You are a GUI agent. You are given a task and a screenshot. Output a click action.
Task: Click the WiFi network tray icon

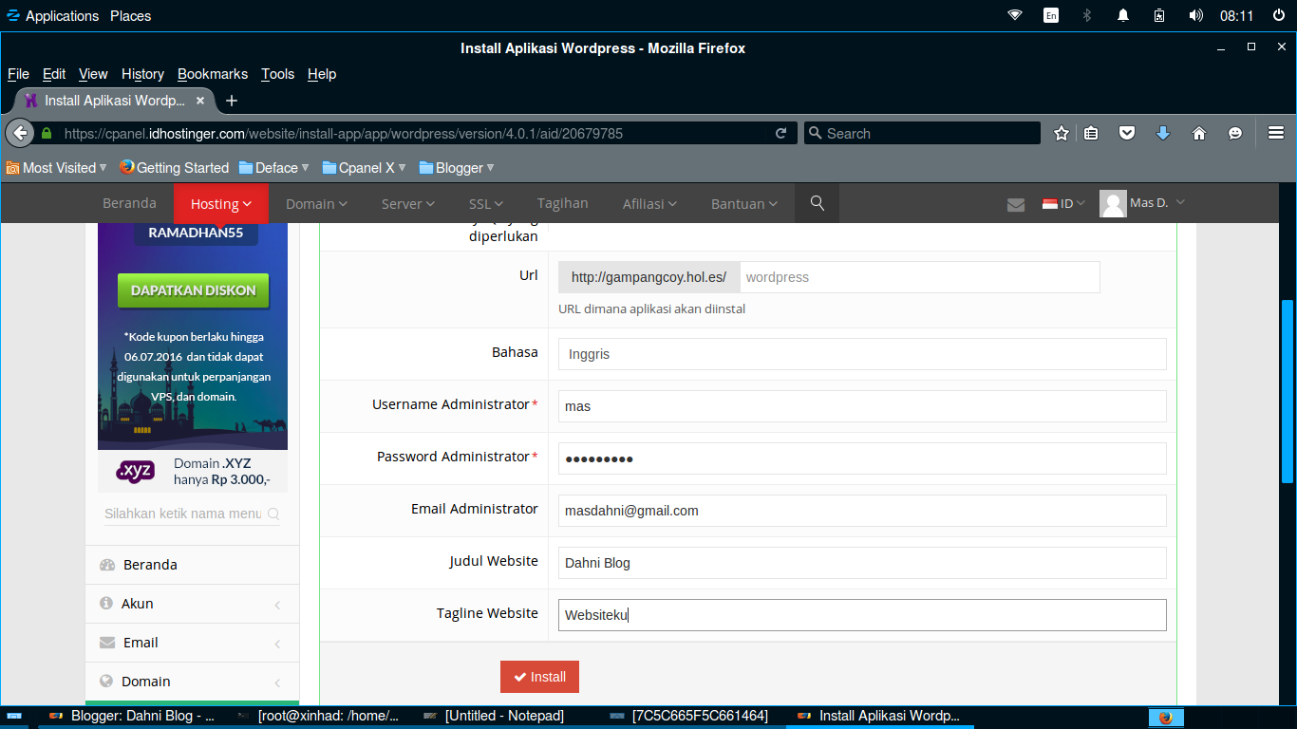click(1015, 15)
